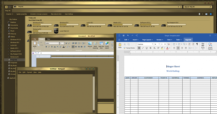Screen dimensions: 217x114
Task: Toggle Bold button in Slinger Template editor
Action: click(139, 48)
